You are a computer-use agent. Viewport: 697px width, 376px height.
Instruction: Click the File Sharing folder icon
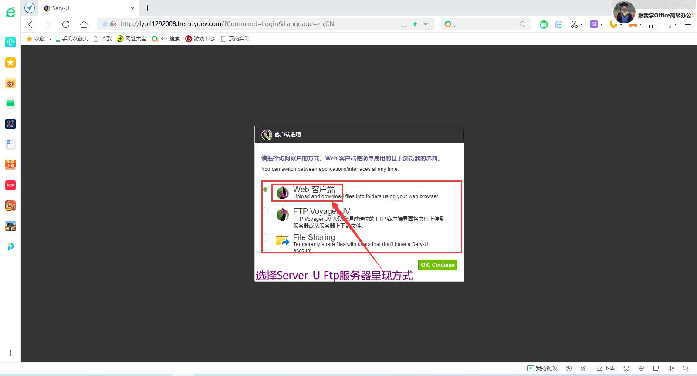tap(283, 240)
